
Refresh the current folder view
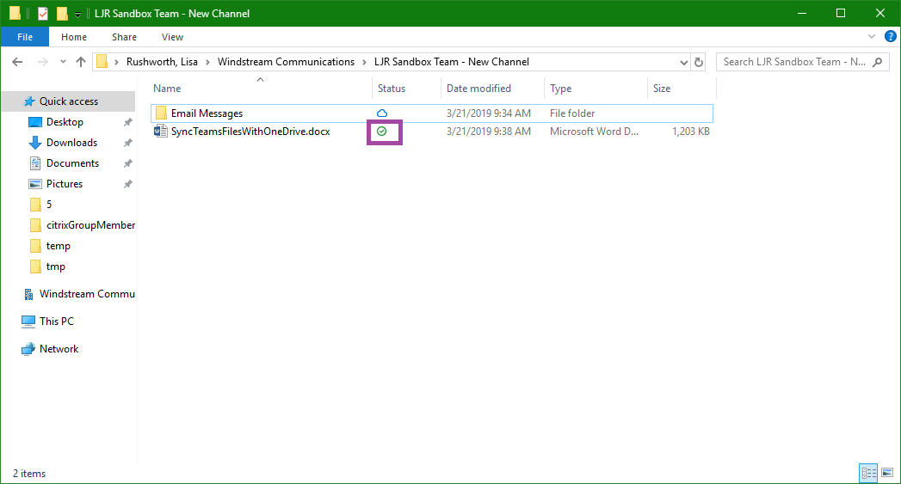tap(699, 62)
